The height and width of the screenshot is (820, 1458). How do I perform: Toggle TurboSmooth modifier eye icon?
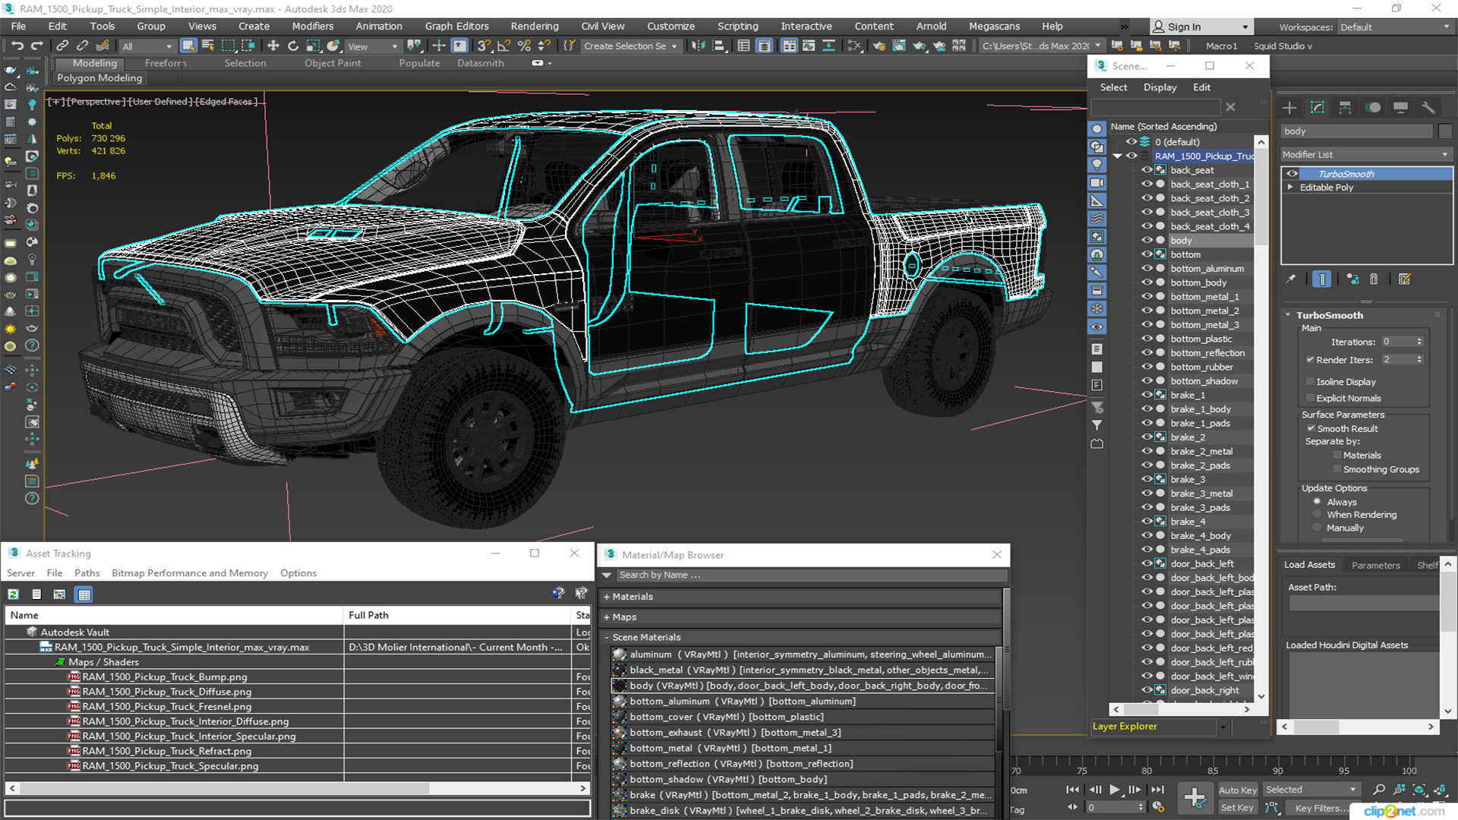coord(1292,174)
